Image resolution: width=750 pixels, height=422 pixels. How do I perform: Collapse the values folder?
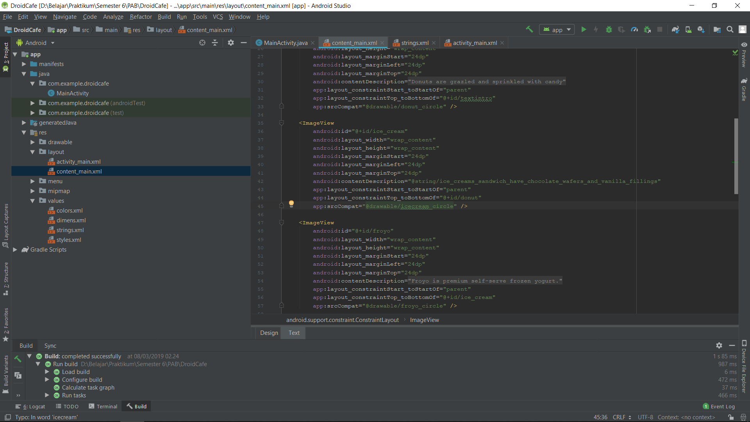pos(32,201)
